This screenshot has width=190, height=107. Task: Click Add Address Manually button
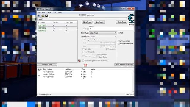(x=124, y=65)
